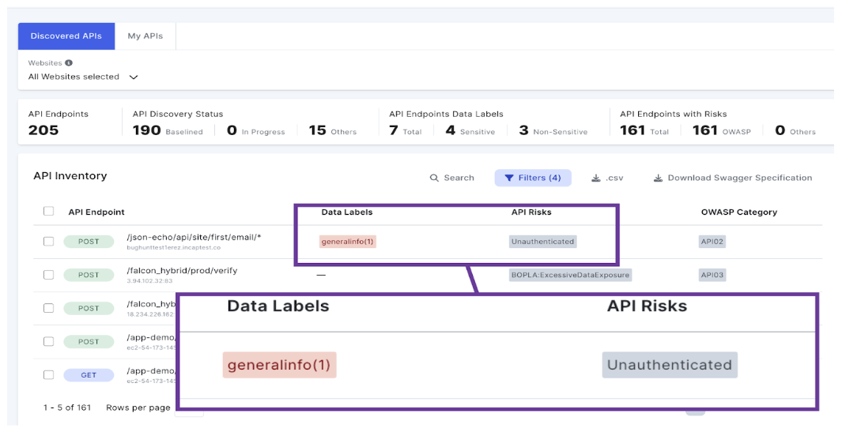Open the Filters (4) panel
The width and height of the screenshot is (842, 432).
coord(533,178)
